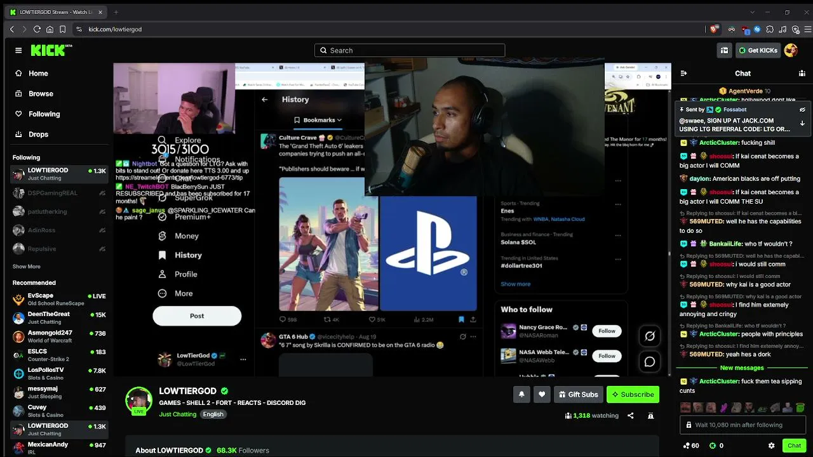Open Following in the Kick sidebar

(x=44, y=114)
